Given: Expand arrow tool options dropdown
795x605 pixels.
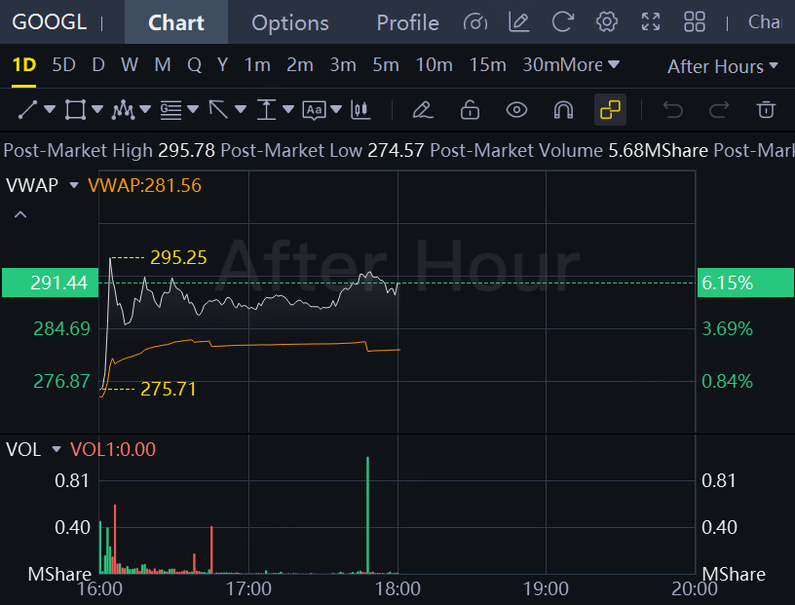Looking at the screenshot, I should pos(241,108).
